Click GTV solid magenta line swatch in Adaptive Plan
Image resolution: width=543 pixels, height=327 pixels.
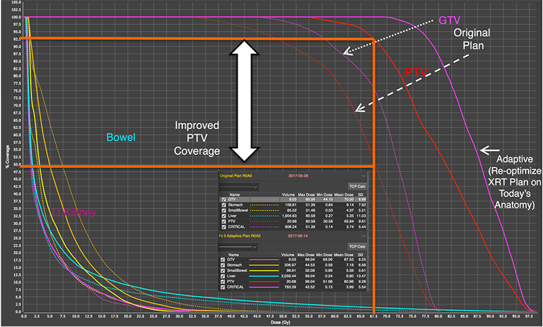coord(264,260)
